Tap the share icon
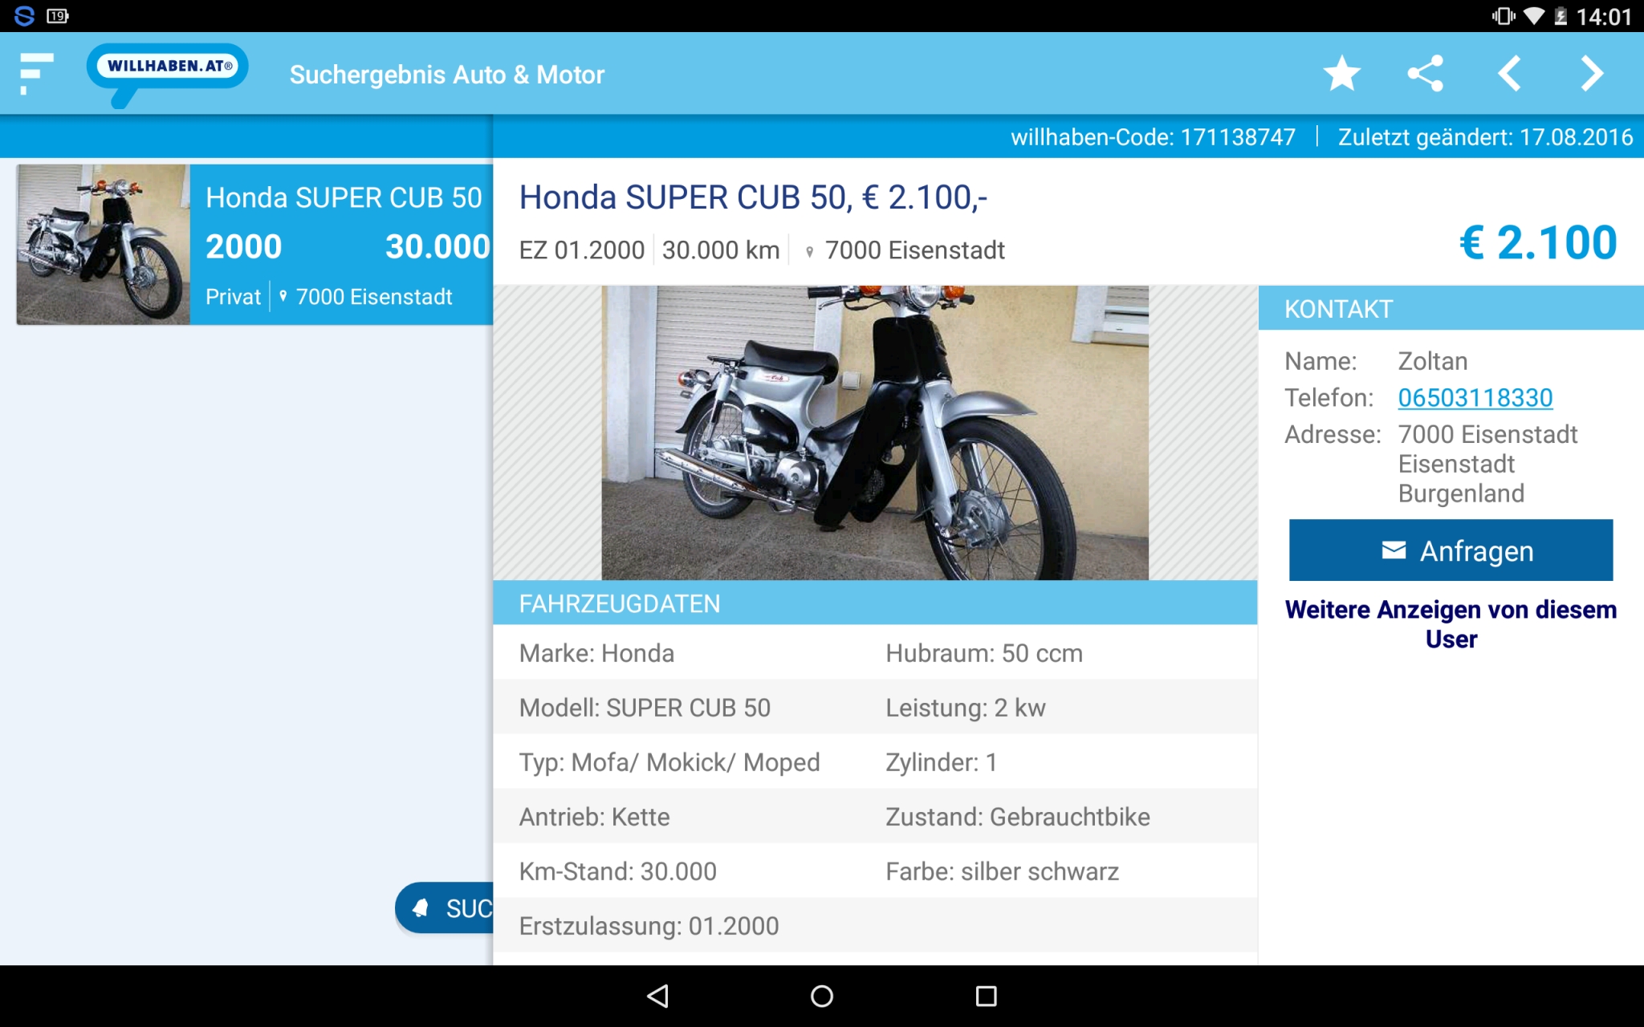The image size is (1644, 1027). 1426,74
